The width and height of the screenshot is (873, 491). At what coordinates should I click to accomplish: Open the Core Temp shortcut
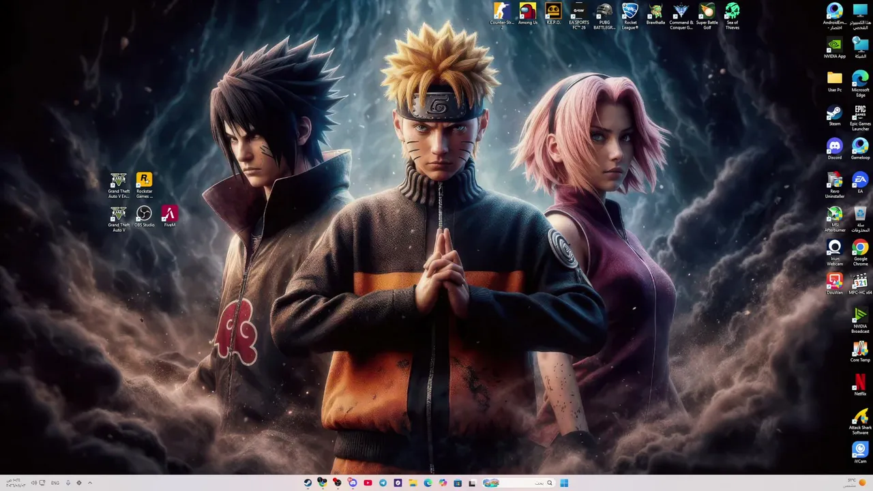tap(860, 351)
